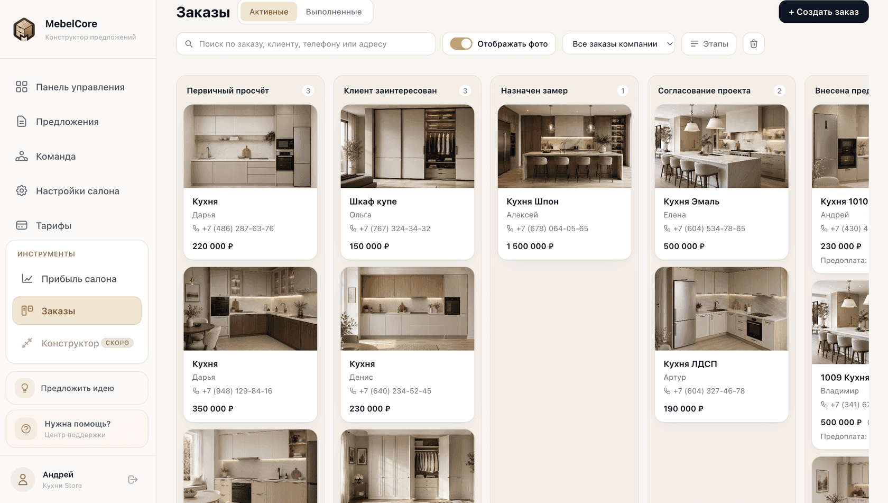Image resolution: width=888 pixels, height=503 pixels.
Task: Click the 220 000 ₽ price
Action: coord(212,246)
